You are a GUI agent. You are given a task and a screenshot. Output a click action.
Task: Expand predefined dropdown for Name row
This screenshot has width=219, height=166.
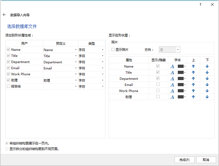pyautogui.click(x=76, y=50)
